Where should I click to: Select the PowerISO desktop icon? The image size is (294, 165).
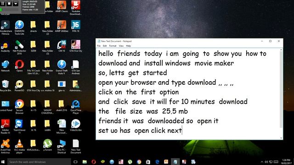(x=19, y=86)
